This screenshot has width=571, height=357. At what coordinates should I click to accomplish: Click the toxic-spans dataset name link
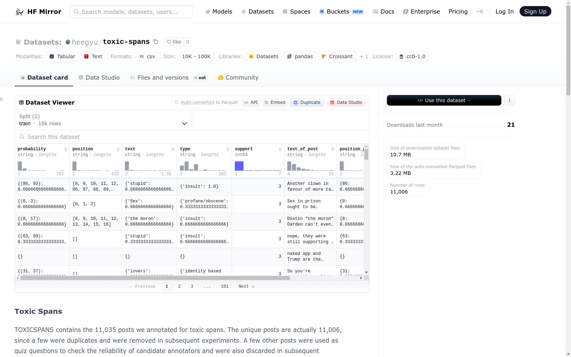[x=126, y=42]
